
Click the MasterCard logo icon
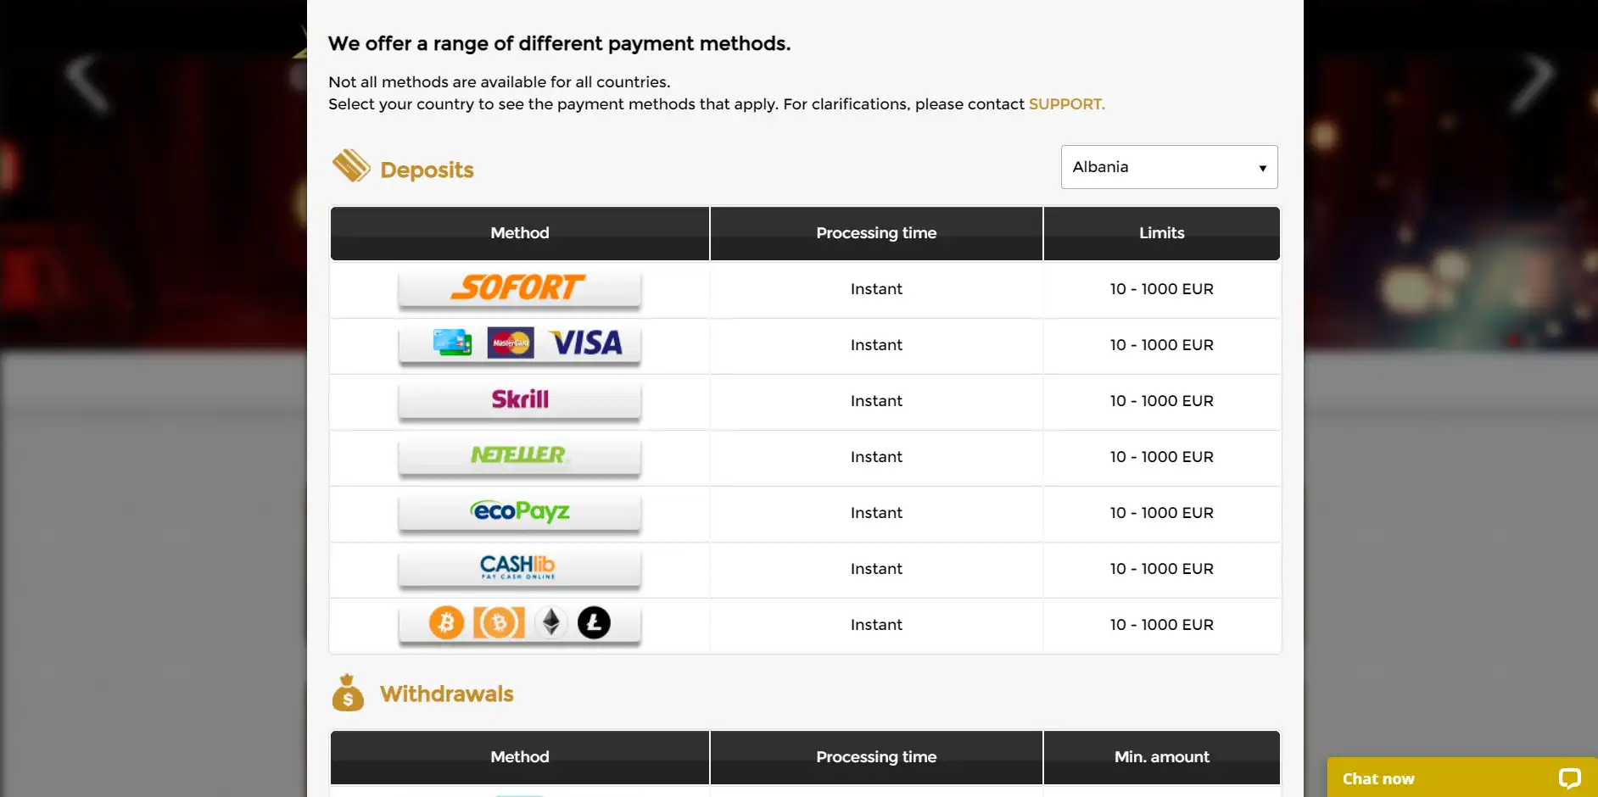click(511, 343)
